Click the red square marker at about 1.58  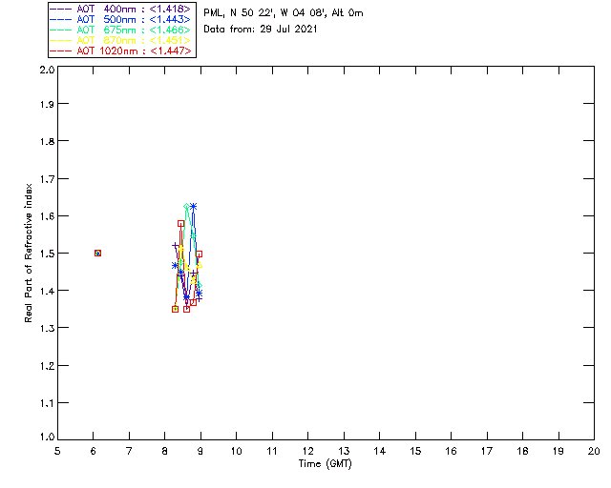point(180,224)
